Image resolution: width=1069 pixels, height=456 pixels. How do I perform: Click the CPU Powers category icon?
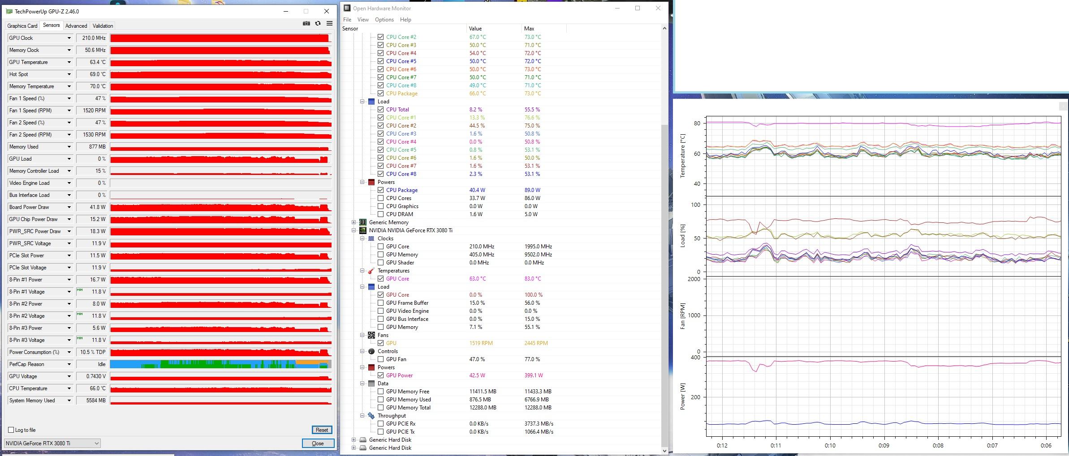pos(371,182)
